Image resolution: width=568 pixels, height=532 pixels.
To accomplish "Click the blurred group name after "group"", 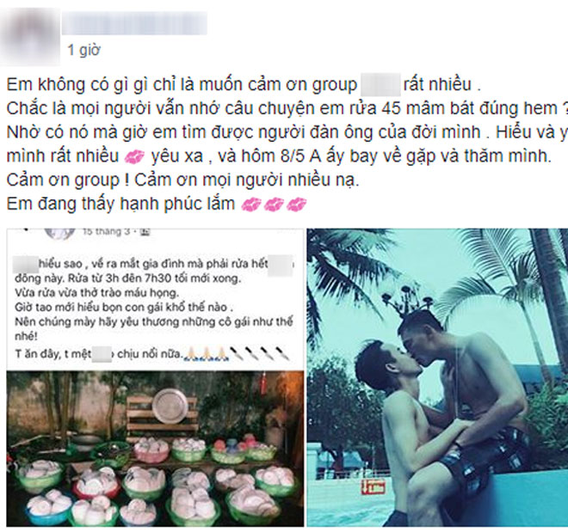I will point(380,84).
